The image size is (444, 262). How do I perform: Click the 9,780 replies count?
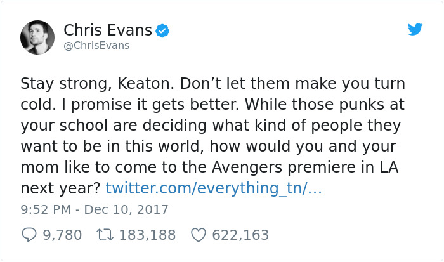click(62, 235)
